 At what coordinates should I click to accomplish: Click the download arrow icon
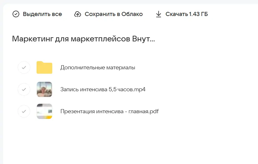pos(158,14)
